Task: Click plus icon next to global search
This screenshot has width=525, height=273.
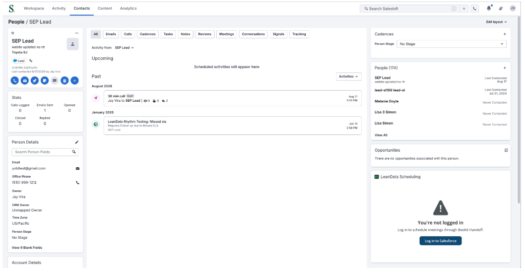Action: pyautogui.click(x=464, y=9)
